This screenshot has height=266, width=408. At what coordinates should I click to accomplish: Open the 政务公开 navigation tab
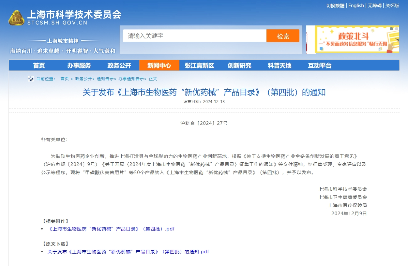pos(119,66)
